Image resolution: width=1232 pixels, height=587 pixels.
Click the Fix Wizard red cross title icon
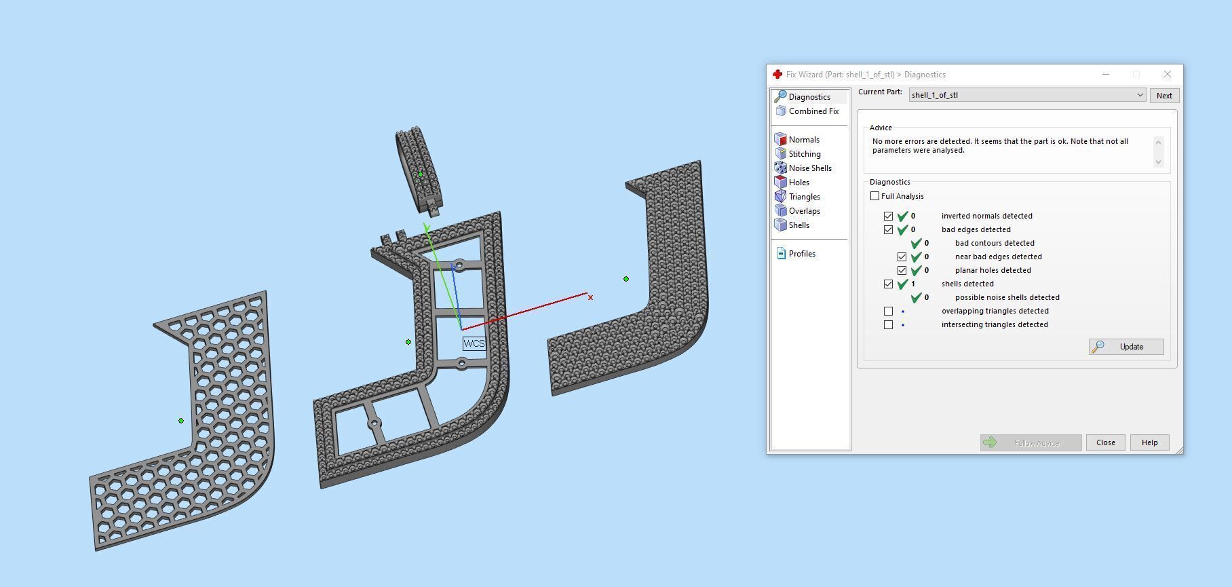777,75
